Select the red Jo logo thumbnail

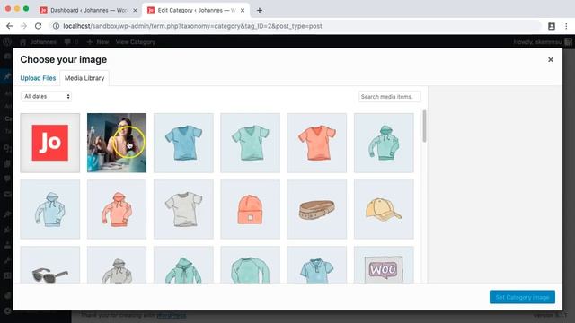click(50, 143)
